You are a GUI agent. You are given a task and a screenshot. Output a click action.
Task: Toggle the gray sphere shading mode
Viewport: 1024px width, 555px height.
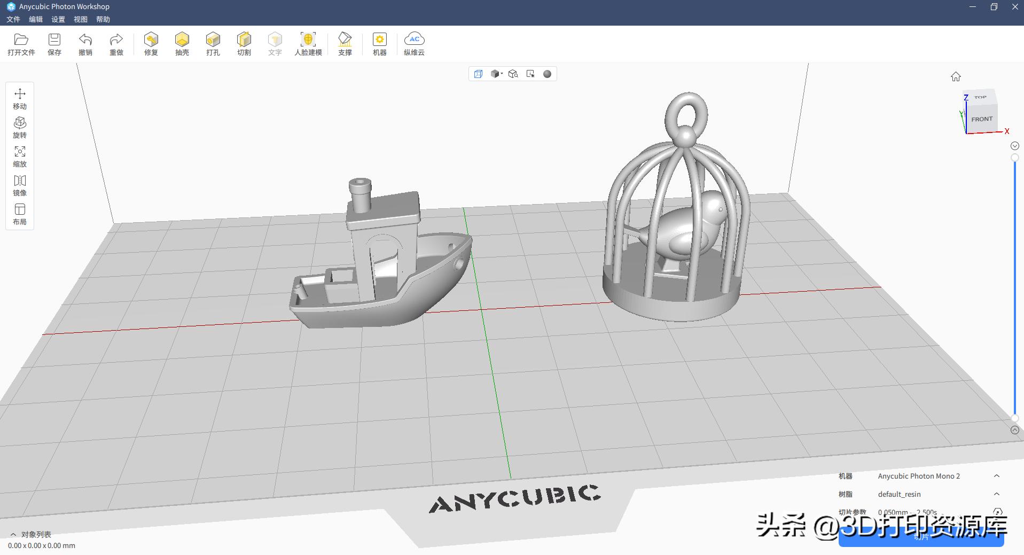[x=547, y=74]
